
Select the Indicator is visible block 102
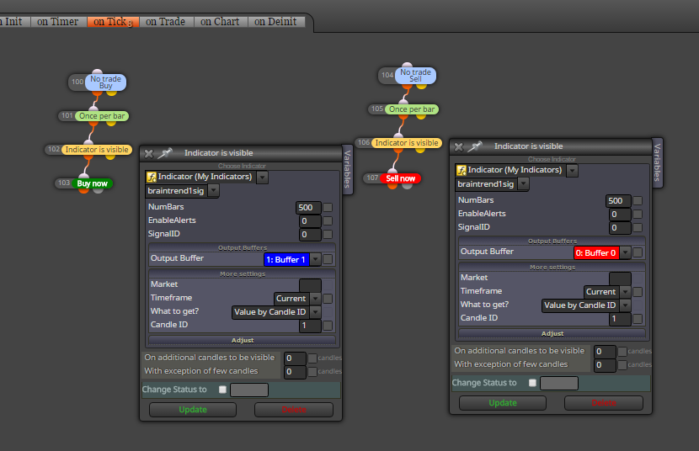tap(97, 150)
